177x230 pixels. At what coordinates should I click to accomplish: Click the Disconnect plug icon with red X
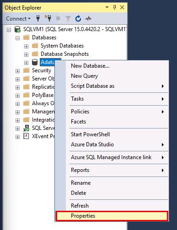[48, 18]
